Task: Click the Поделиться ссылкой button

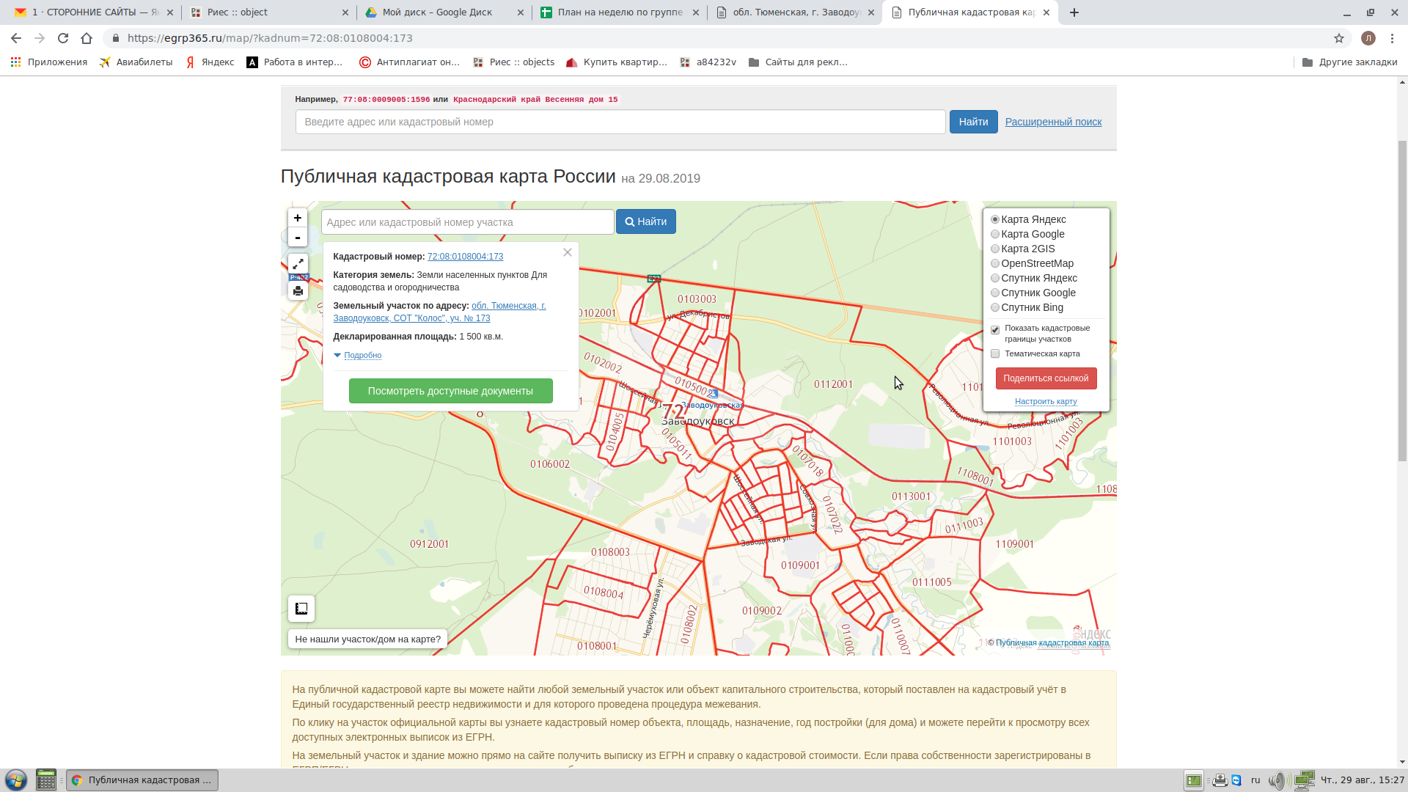Action: point(1046,378)
